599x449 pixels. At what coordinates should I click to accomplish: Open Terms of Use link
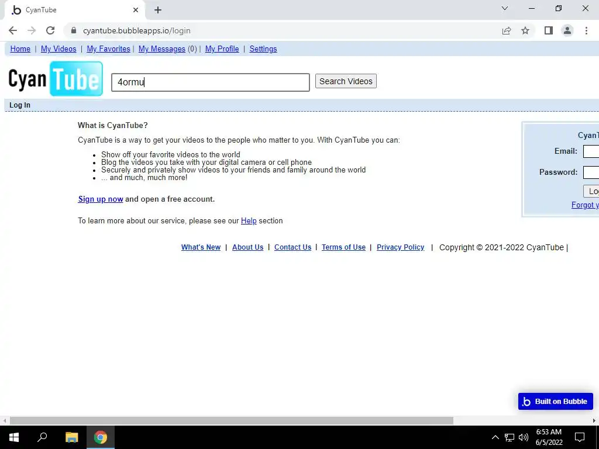coord(343,247)
